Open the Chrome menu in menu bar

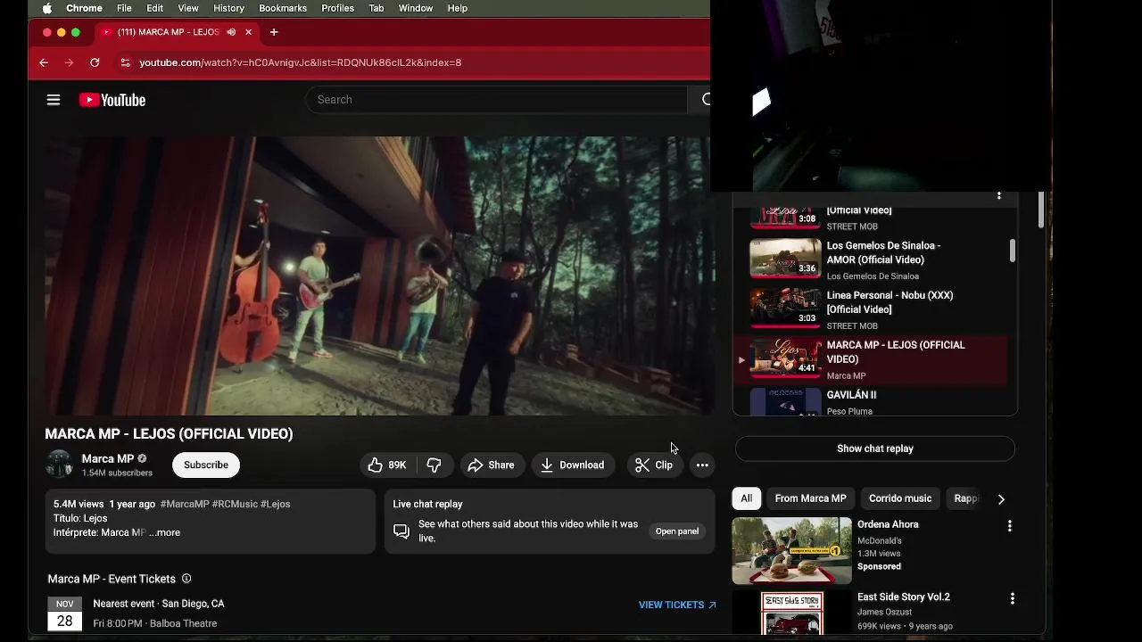tap(85, 8)
